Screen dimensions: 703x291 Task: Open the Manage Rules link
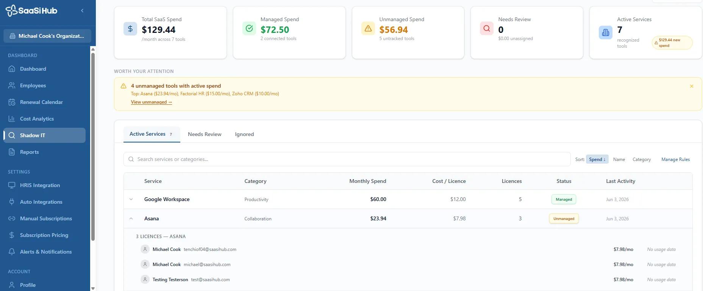coord(675,159)
